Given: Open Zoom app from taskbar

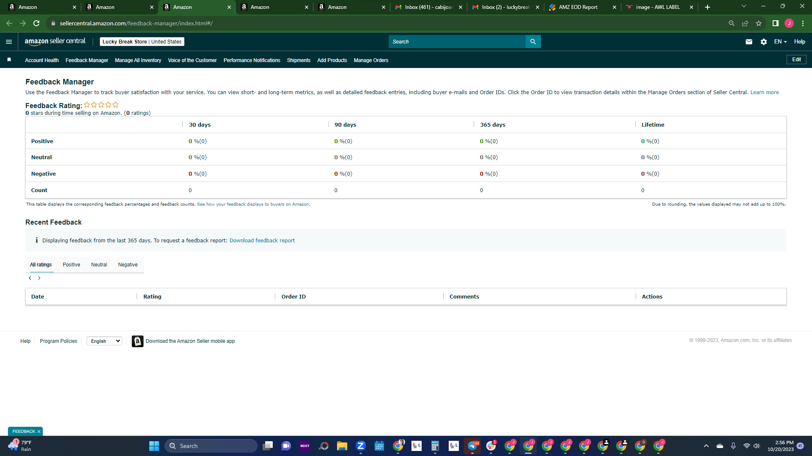Looking at the screenshot, I should tap(361, 446).
